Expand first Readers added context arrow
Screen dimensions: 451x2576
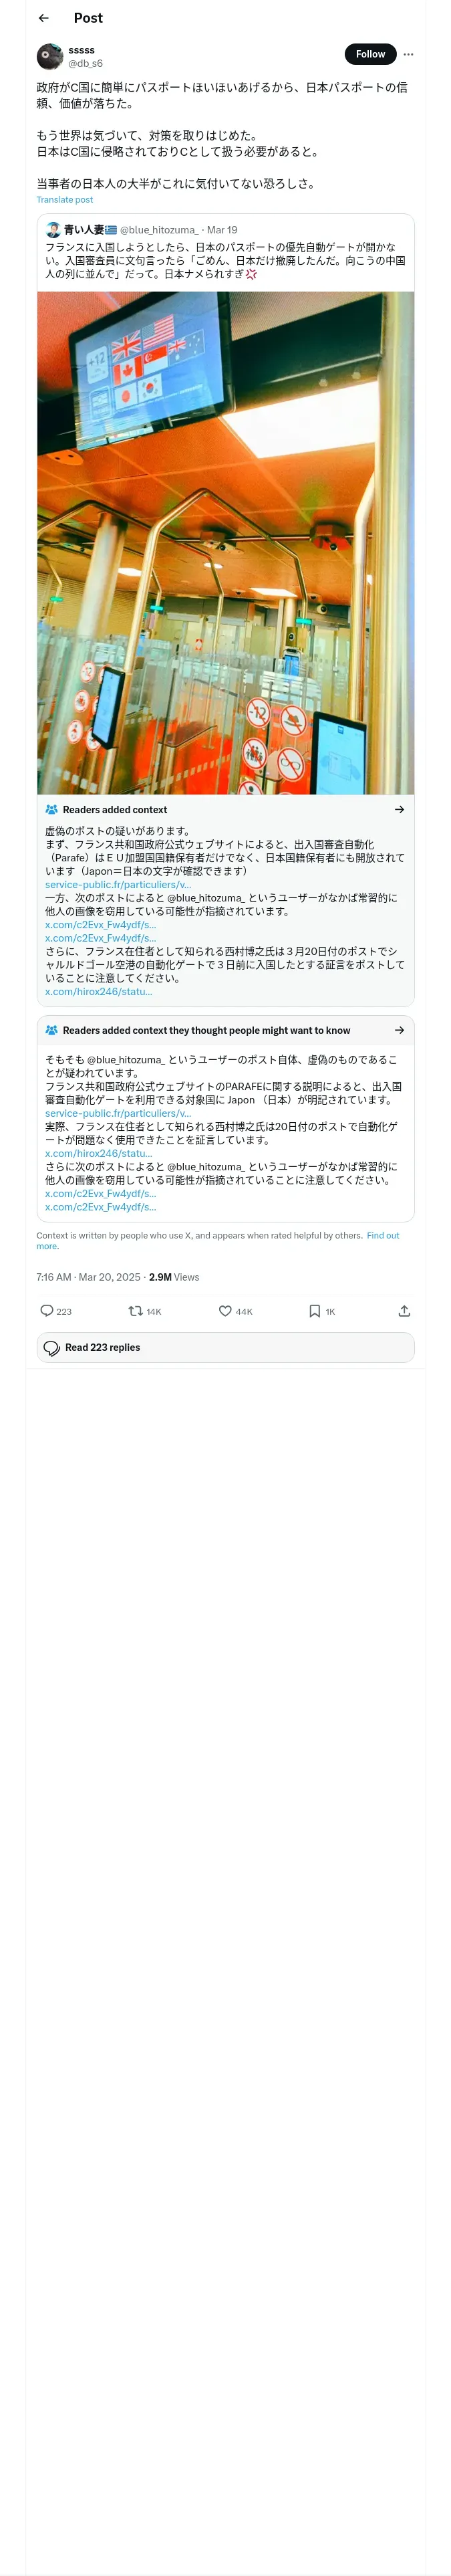399,809
